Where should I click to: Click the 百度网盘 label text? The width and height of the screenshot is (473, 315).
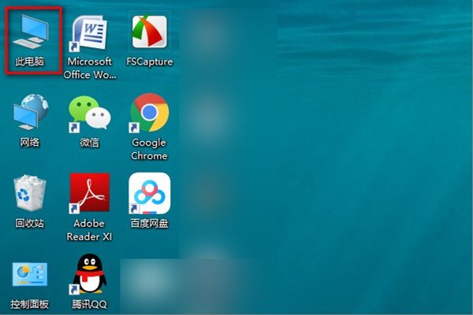pyautogui.click(x=149, y=224)
